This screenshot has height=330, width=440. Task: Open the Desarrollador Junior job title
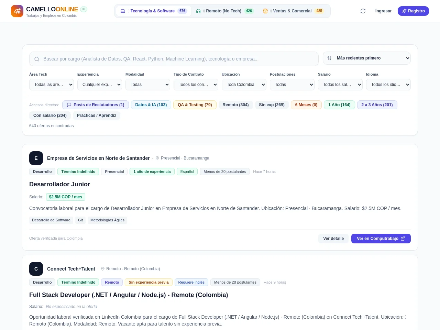click(x=60, y=184)
